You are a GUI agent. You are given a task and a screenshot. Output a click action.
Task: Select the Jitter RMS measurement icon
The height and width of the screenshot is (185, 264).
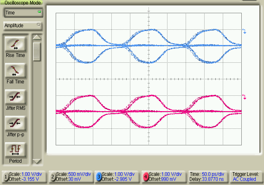(x=15, y=97)
